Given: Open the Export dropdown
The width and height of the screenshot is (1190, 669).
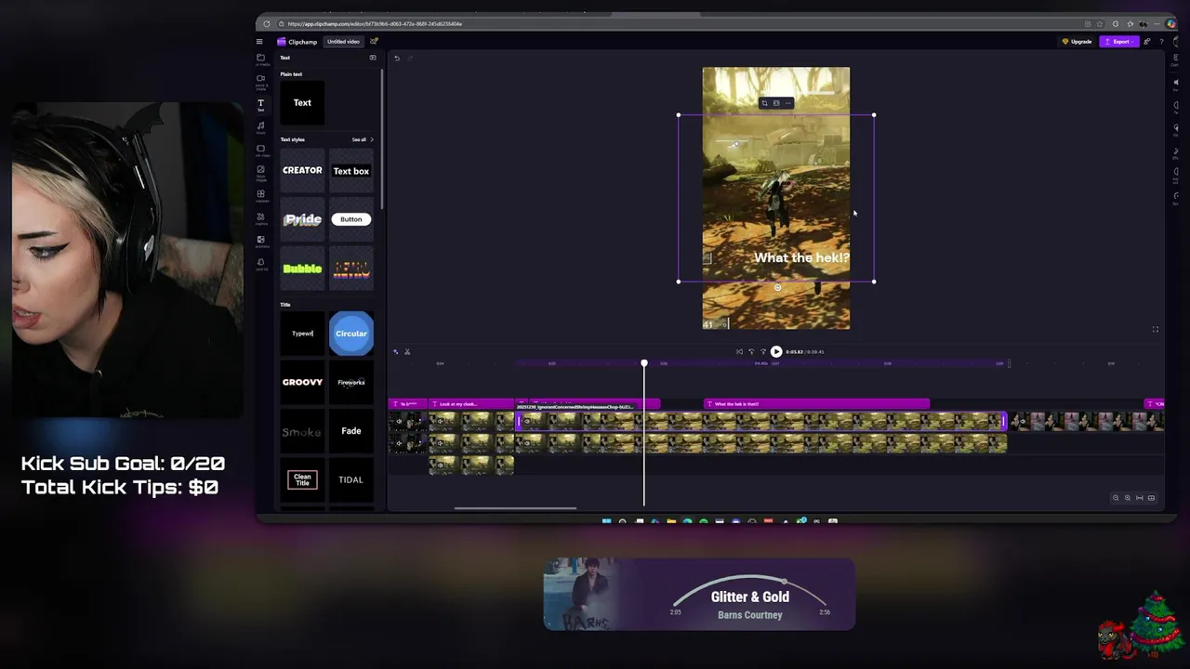Looking at the screenshot, I should pyautogui.click(x=1118, y=42).
